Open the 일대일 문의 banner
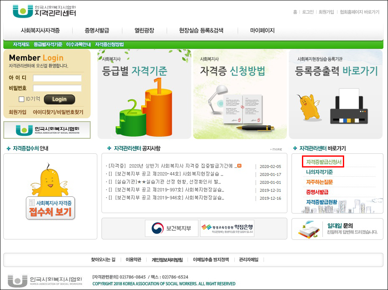The image size is (388, 290). point(337,229)
